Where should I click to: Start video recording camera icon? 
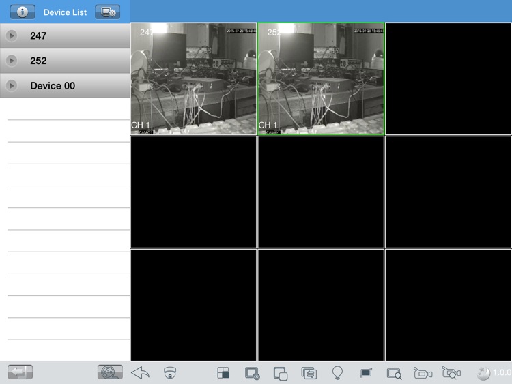pyautogui.click(x=423, y=373)
